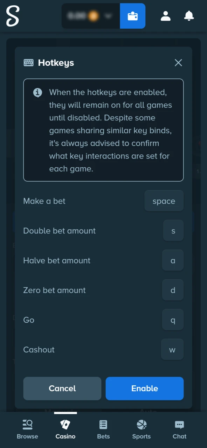Open the Sports section icon
This screenshot has width=207, height=448.
[x=141, y=428]
